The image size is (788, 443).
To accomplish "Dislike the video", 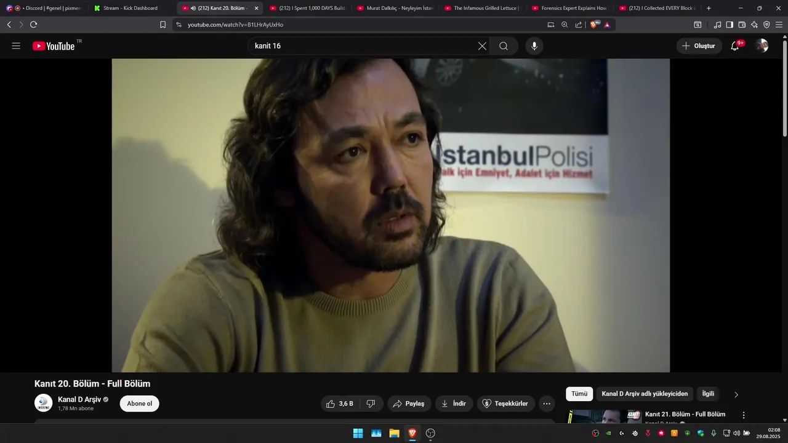I will [371, 404].
